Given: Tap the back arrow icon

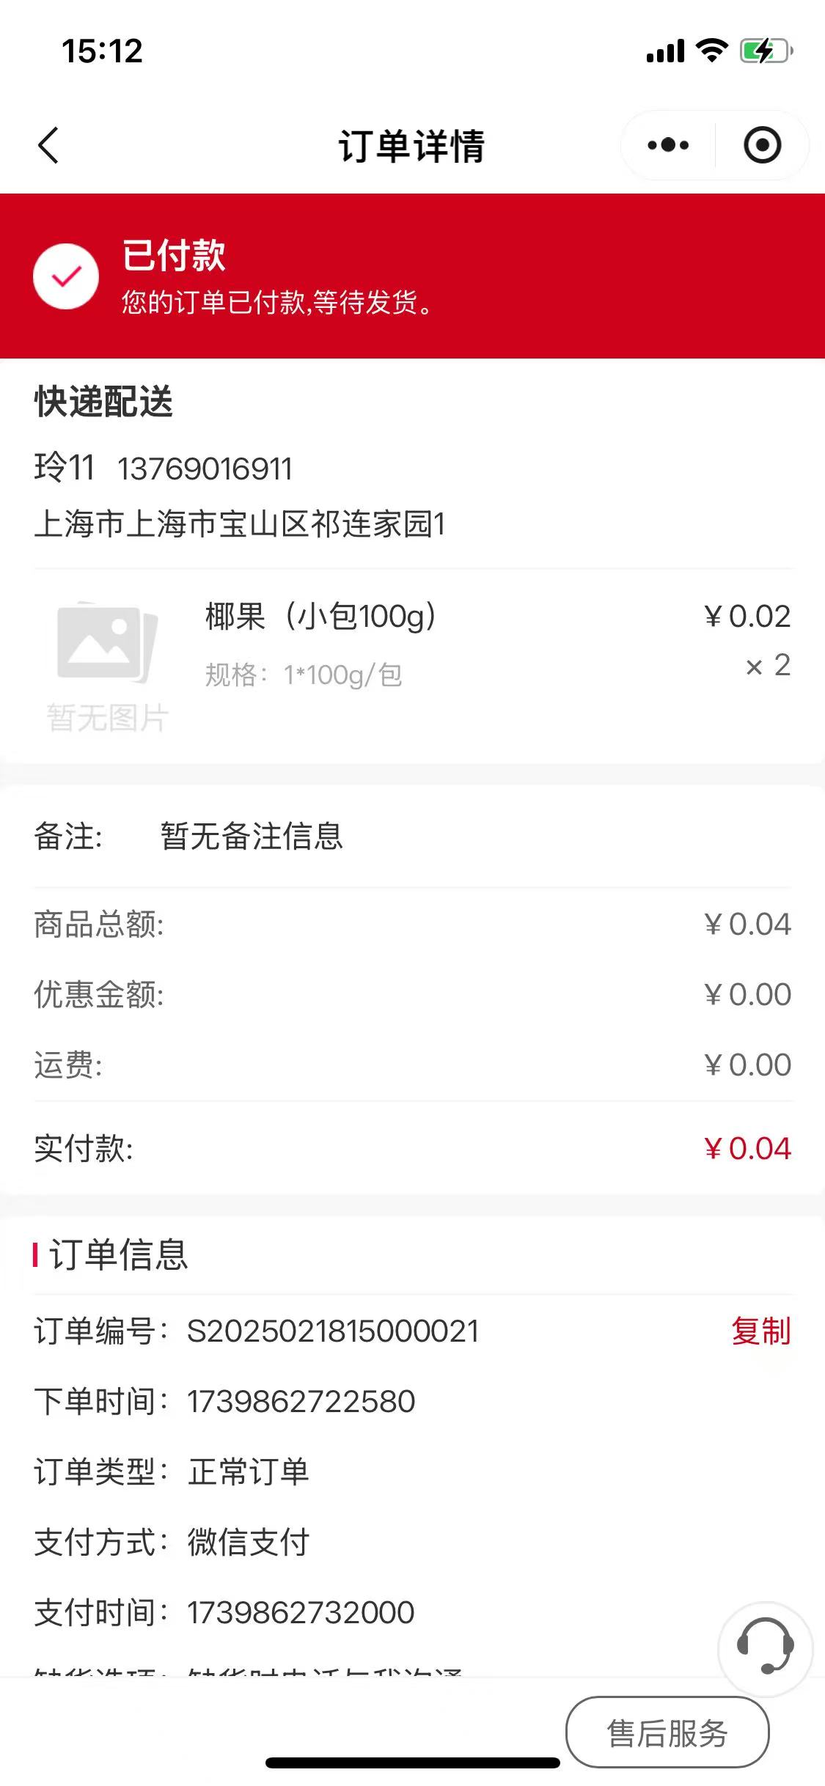Looking at the screenshot, I should click(48, 145).
